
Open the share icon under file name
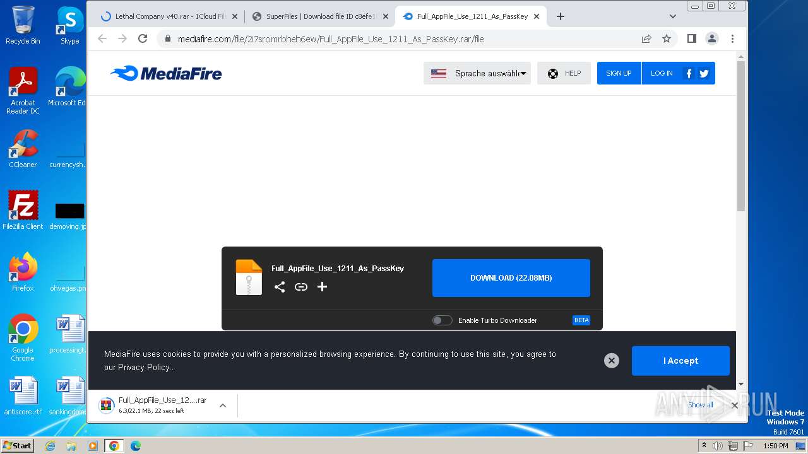tap(280, 287)
